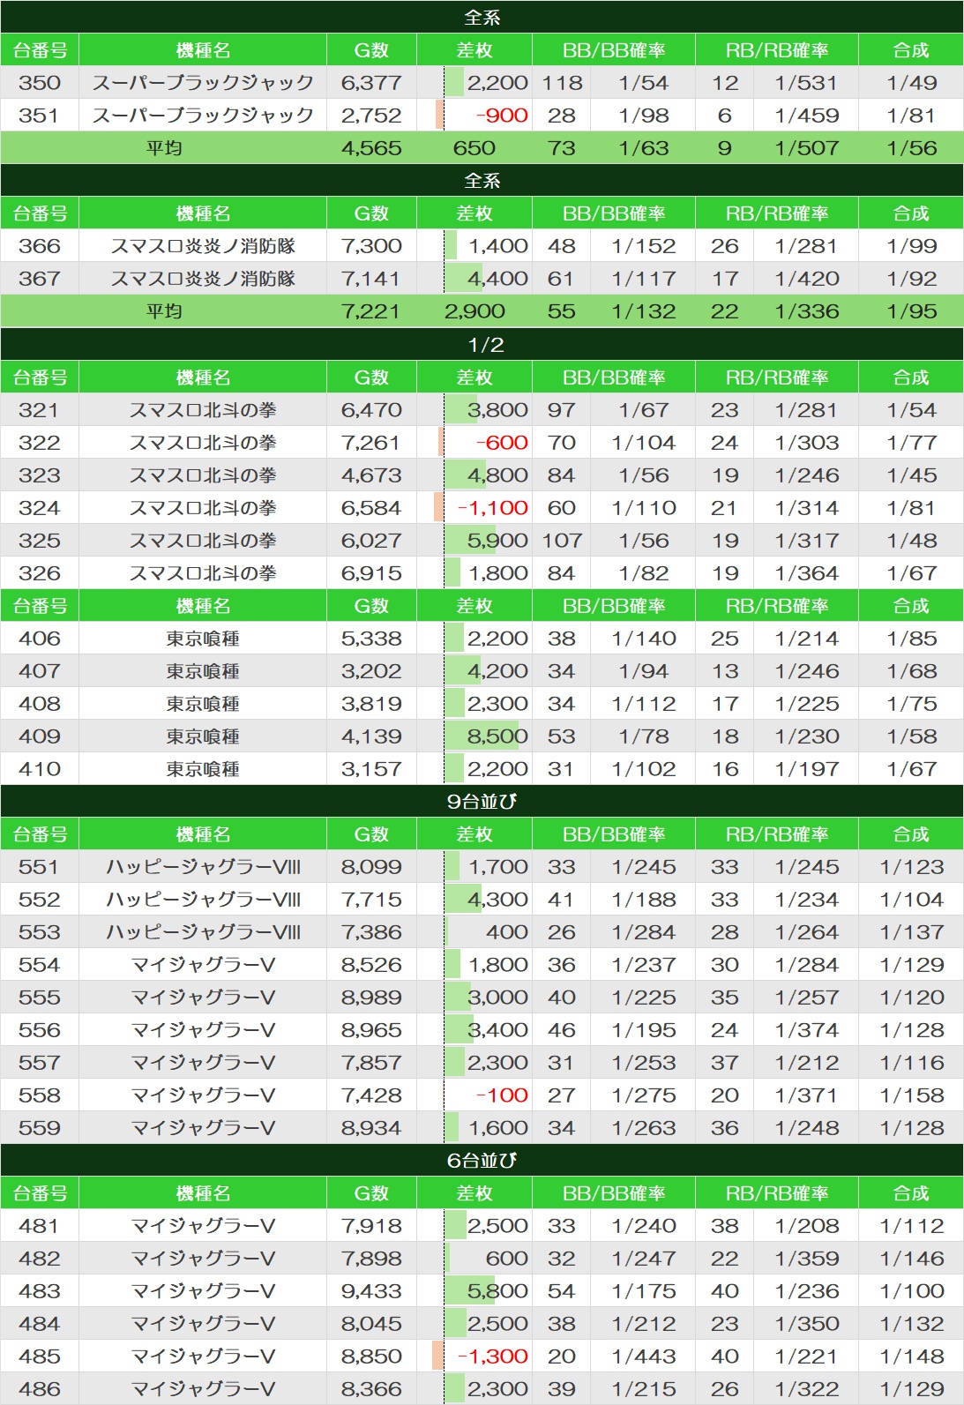The height and width of the screenshot is (1405, 964).
Task: Click 8,526 games value for machine 554
Action: [371, 965]
